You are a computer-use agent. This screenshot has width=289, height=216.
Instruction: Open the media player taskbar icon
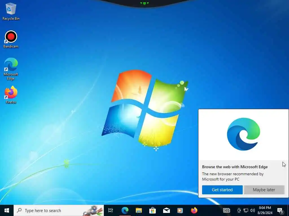click(180, 210)
